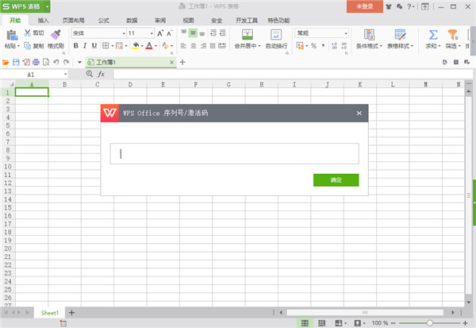The image size is (476, 328).
Task: Open the fill color dropdown arrow
Action: 142,46
